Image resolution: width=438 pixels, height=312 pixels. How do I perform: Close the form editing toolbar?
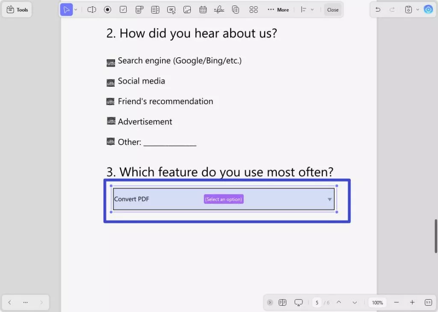point(333,10)
